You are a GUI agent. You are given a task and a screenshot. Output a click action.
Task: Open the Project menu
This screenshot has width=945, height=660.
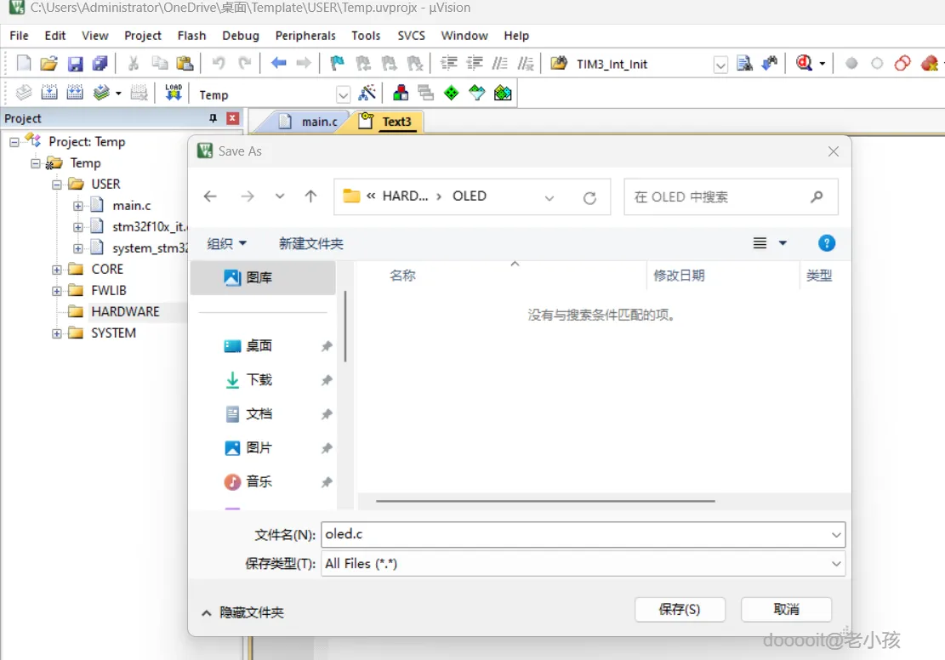[143, 36]
